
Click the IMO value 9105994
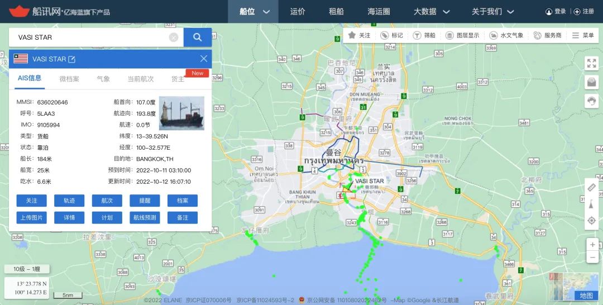pos(49,125)
